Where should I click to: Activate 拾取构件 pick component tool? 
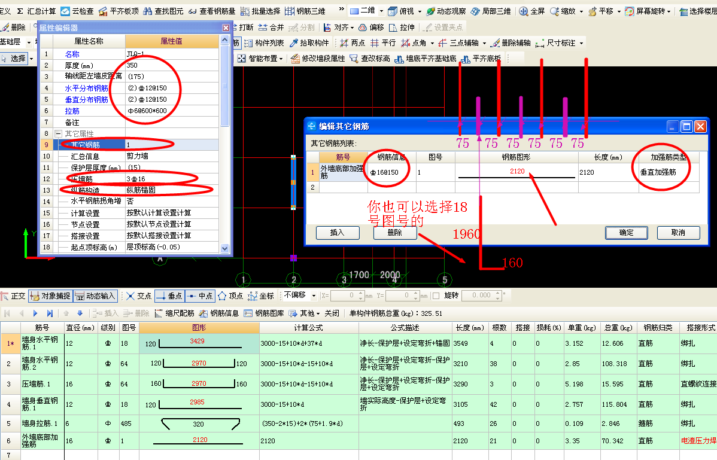coord(309,43)
